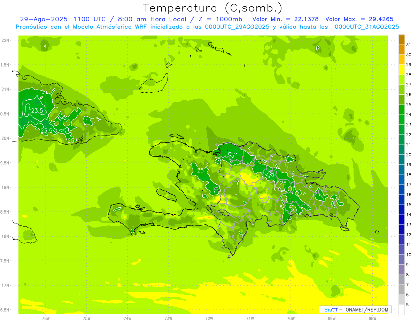Click the "72W" longitude axis label
The width and height of the screenshot is (418, 323).
click(209, 318)
